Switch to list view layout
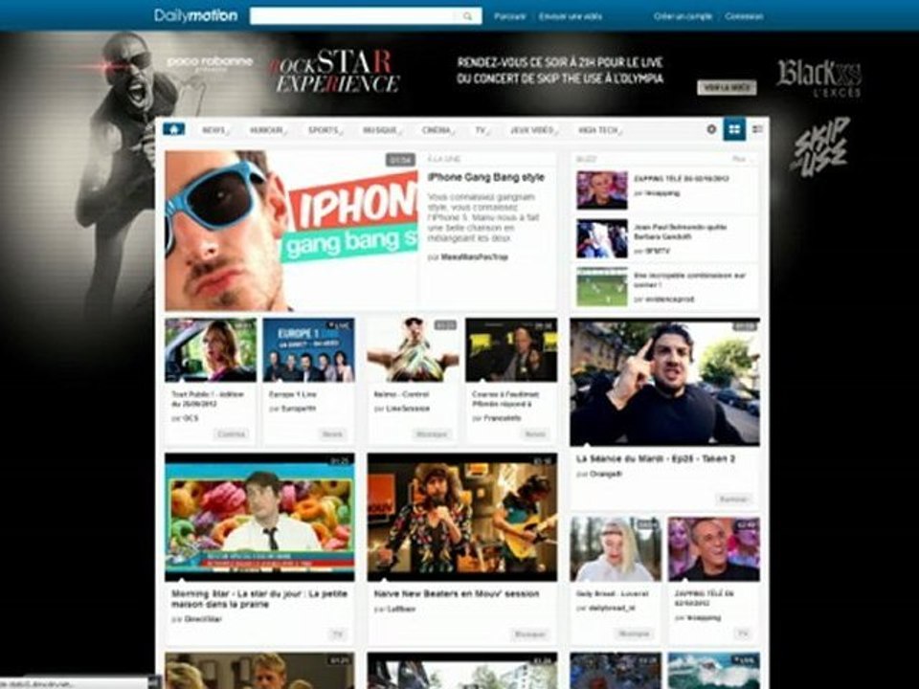Screen dimensions: 919x689 tap(758, 129)
